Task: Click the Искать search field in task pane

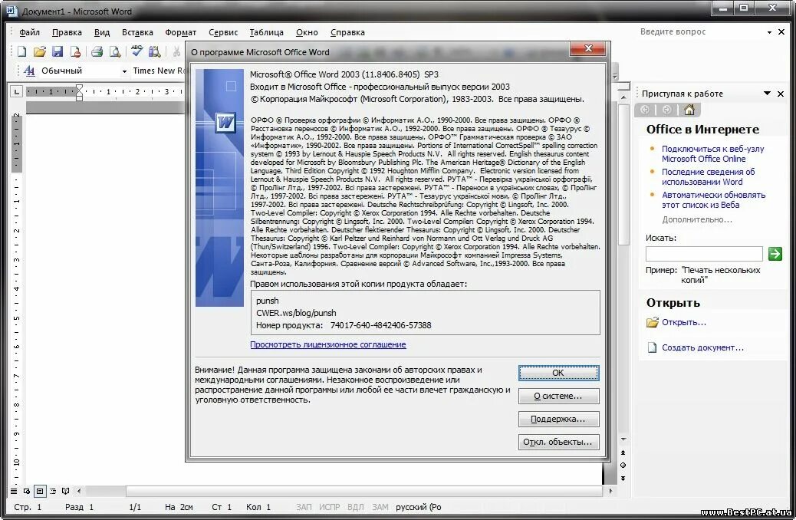Action: [x=704, y=253]
